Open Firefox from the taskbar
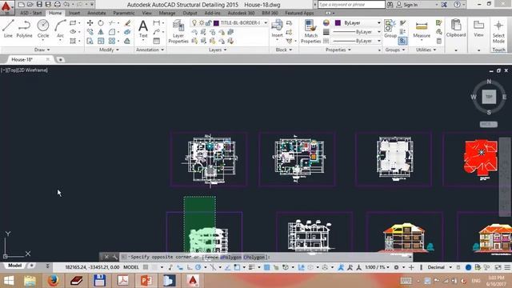This screenshot has width=512, height=288. click(53, 280)
